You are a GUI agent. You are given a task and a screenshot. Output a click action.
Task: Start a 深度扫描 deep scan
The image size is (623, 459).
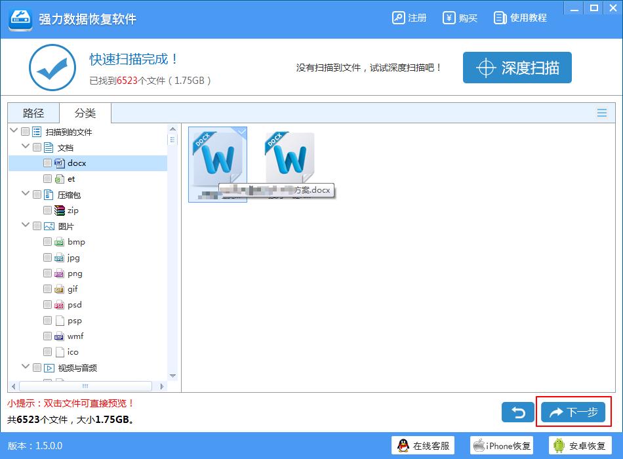pos(517,67)
